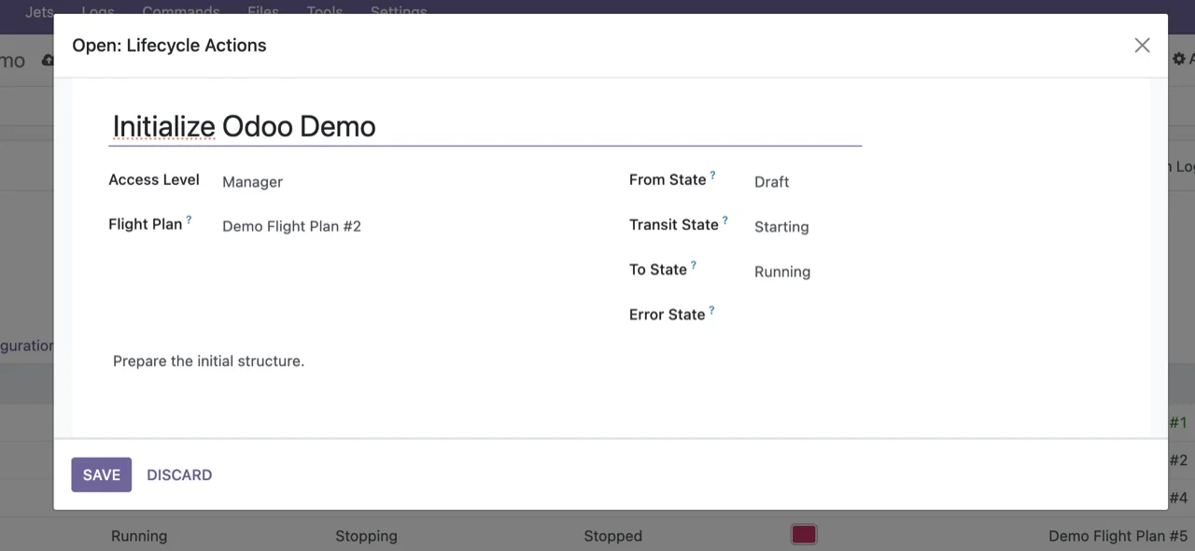The image size is (1195, 551).
Task: Click the Flight Plan help tooltip icon
Action: click(189, 220)
